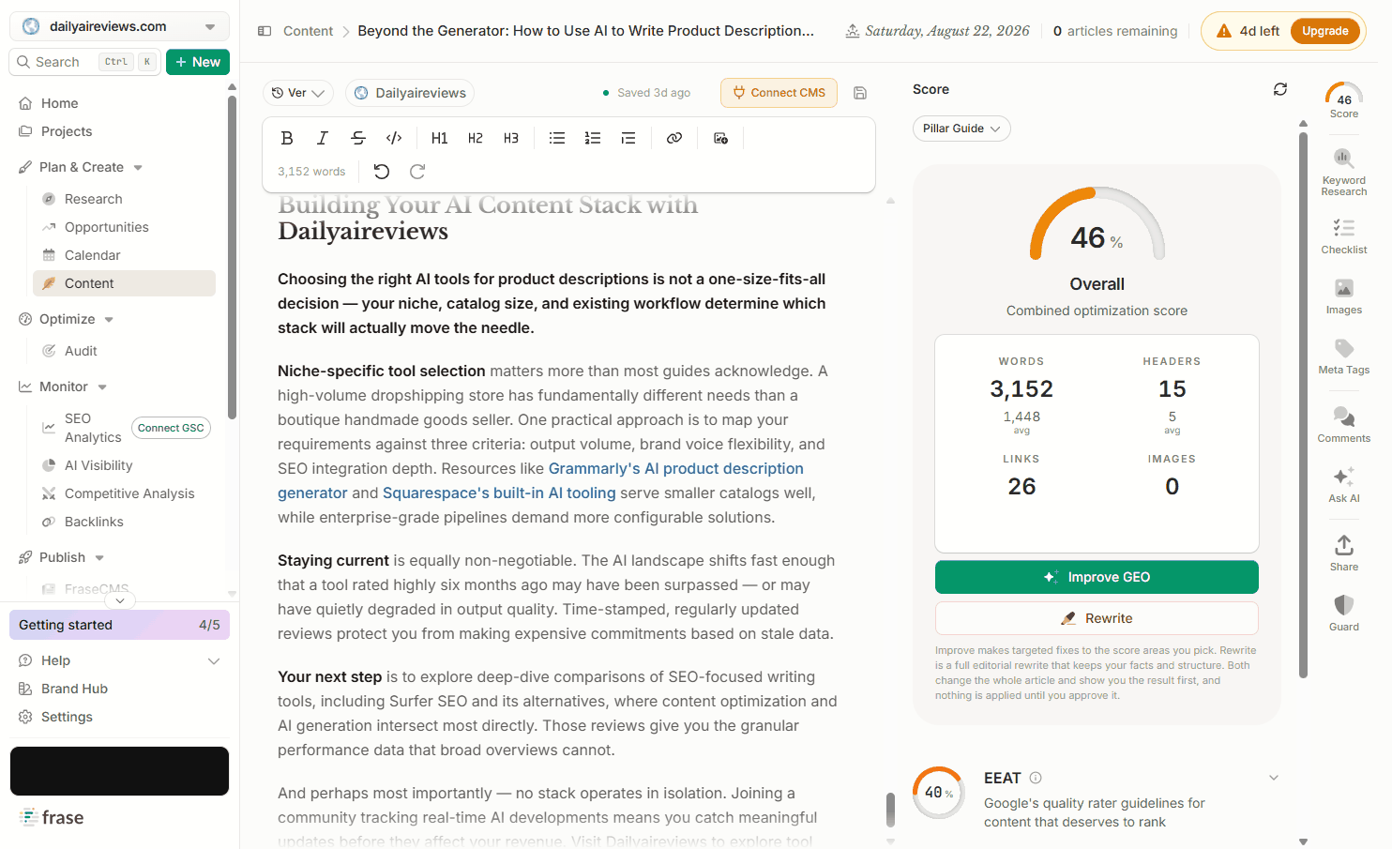Screen dimensions: 1392x849
Task: Click the Dailyaireviews brand chip
Action: pos(410,93)
